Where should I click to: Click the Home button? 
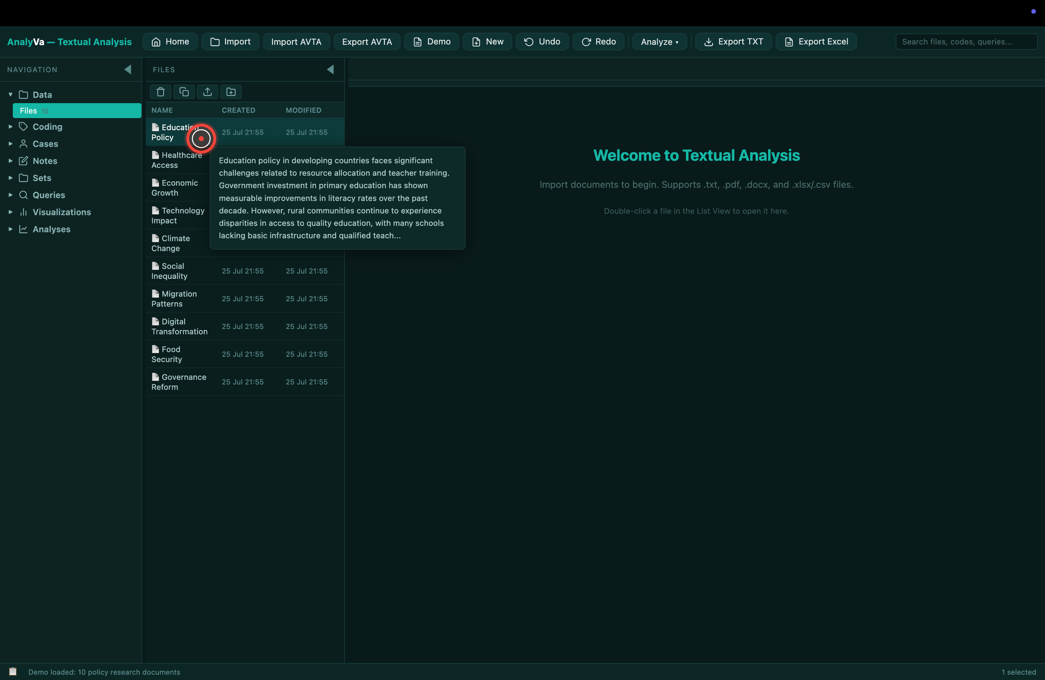170,42
